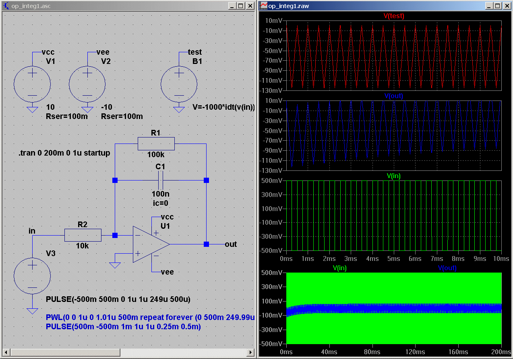This screenshot has width=513, height=359.
Task: Click the junction node at R2 and op-amp input
Action: tap(115, 235)
